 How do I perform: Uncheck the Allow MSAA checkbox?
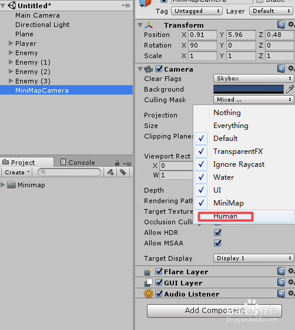pyautogui.click(x=217, y=243)
